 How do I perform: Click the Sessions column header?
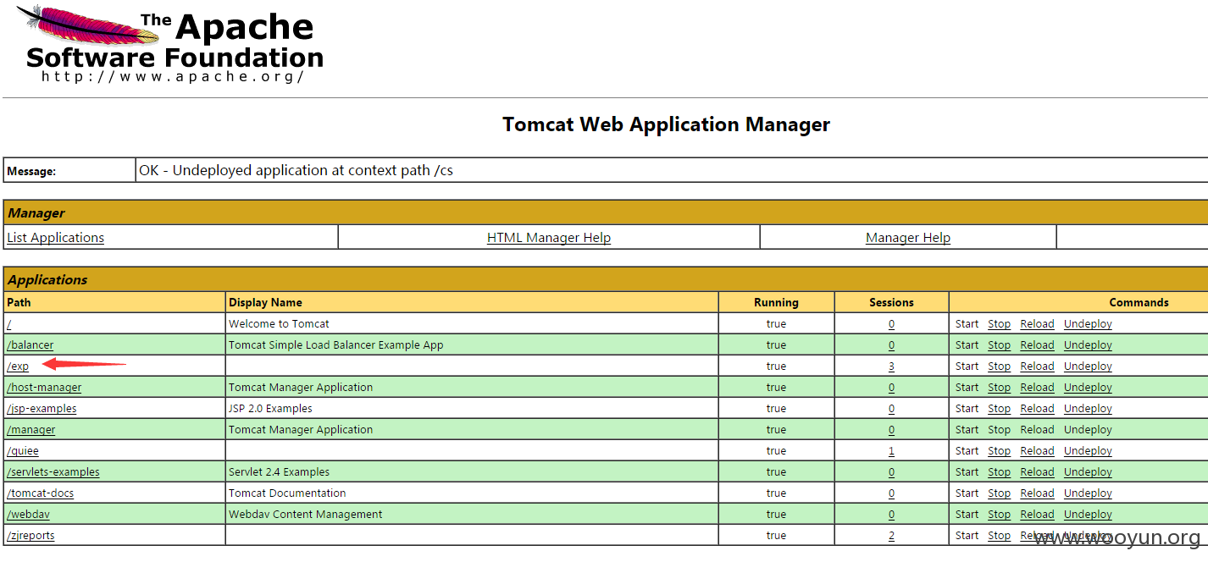[891, 302]
